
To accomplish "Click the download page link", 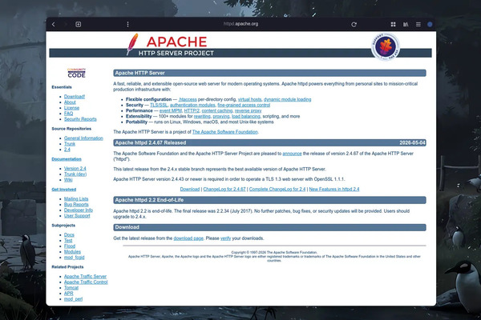I will 188,238.
